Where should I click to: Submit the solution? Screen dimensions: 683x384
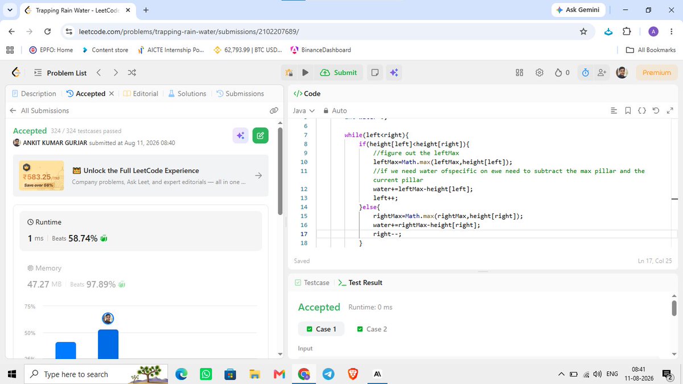point(339,72)
